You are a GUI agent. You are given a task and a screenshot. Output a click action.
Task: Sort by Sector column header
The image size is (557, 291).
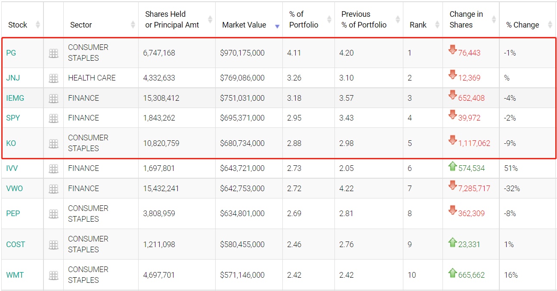tap(81, 25)
